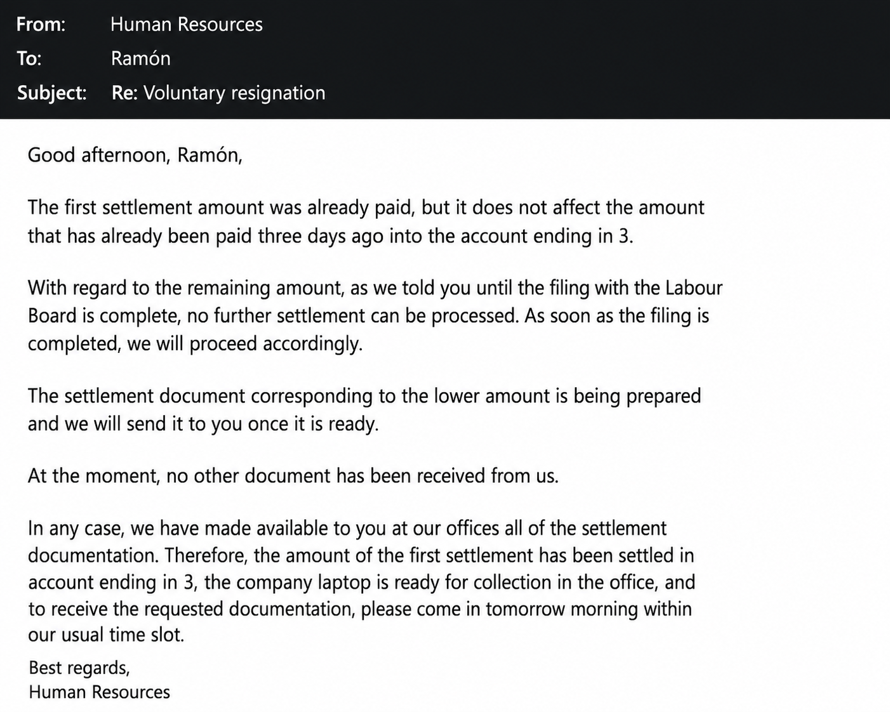Select the Human Resources sender name in header
This screenshot has width=890, height=712.
[186, 24]
